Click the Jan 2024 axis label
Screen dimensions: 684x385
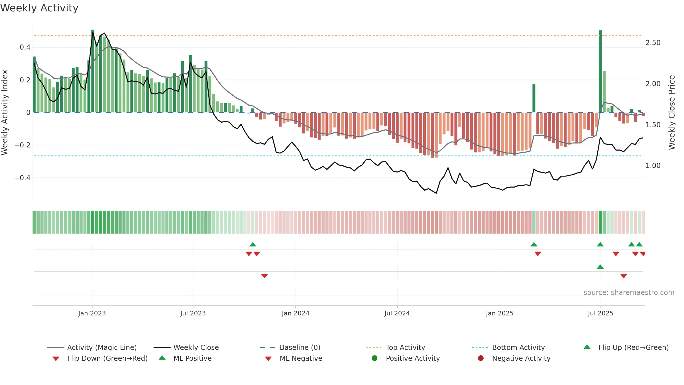296,313
